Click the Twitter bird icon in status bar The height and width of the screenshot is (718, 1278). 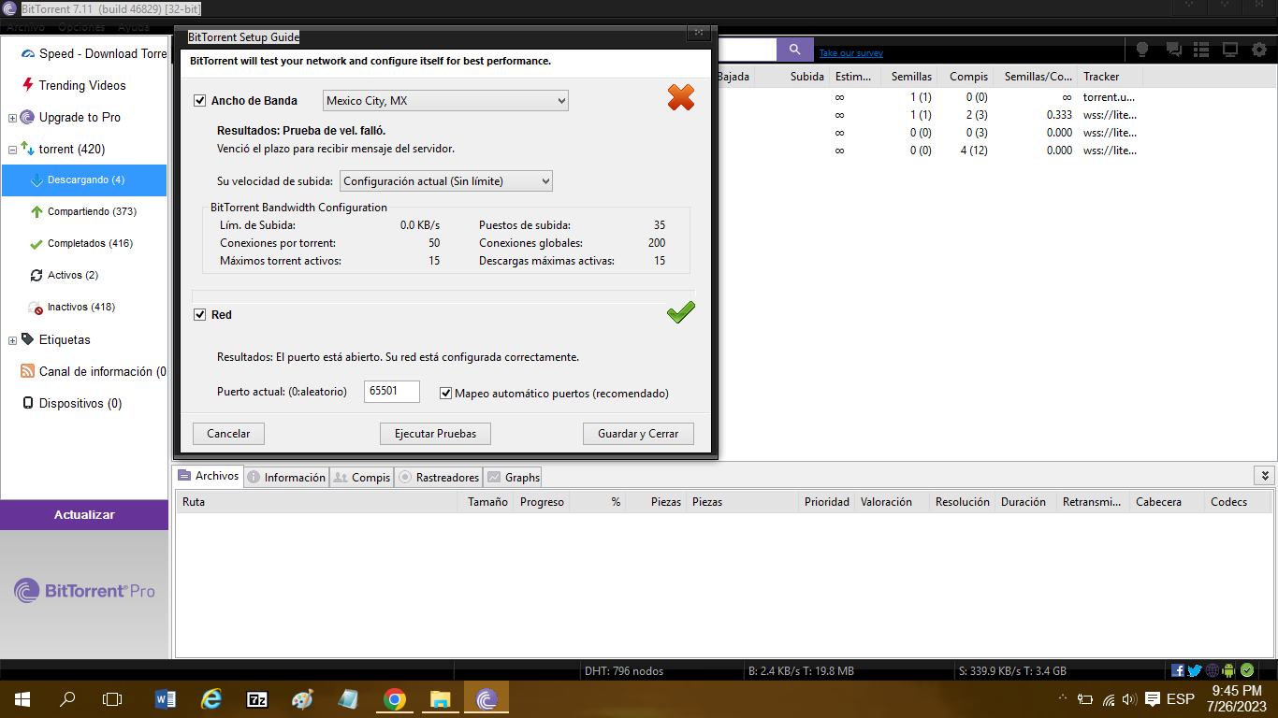point(1195,670)
